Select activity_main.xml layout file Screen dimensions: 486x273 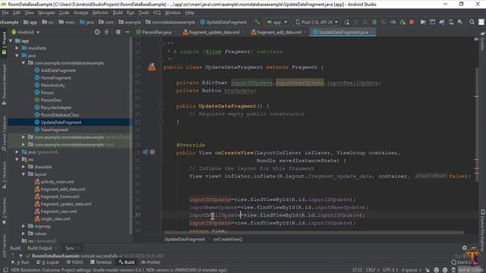[58, 182]
